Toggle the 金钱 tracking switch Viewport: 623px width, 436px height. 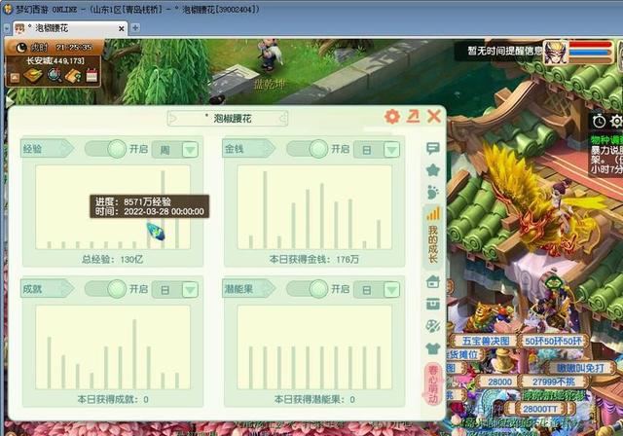click(x=307, y=149)
